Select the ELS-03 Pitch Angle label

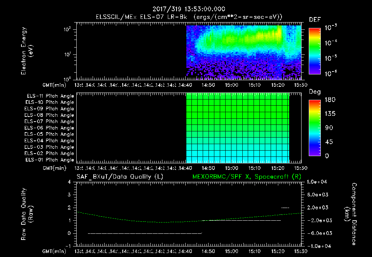pyautogui.click(x=49, y=147)
